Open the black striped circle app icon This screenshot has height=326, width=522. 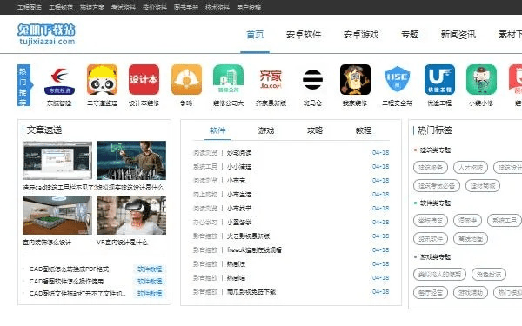312,80
